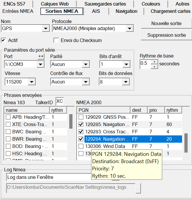Click the browse '...' button beside log path
The width and height of the screenshot is (192, 199).
point(138,189)
